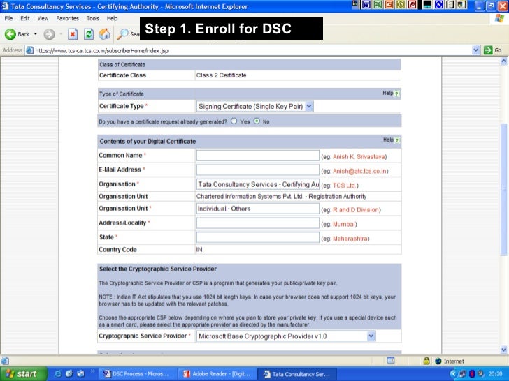The height and width of the screenshot is (381, 509).
Task: Click the vertical scrollbar up arrow
Action: tap(504, 61)
